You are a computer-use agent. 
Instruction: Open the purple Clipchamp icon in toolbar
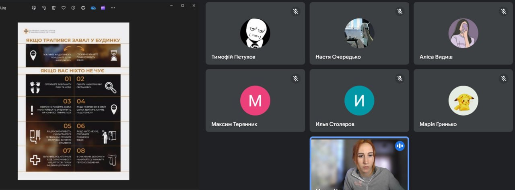pos(103,8)
